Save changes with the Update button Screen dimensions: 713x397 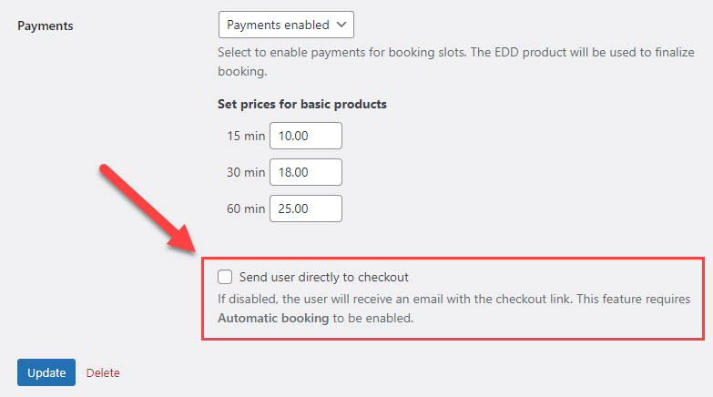coord(46,372)
